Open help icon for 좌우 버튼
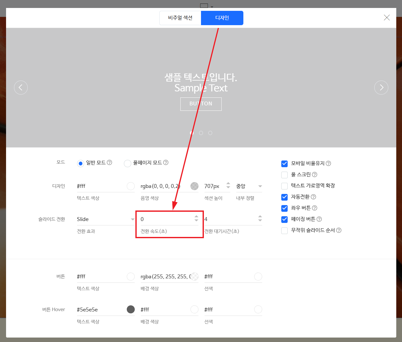This screenshot has height=342, width=402. pyautogui.click(x=315, y=208)
